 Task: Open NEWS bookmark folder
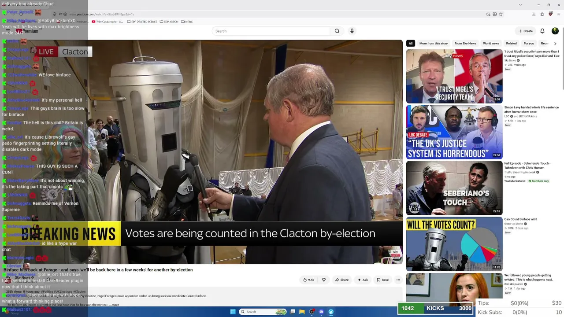pyautogui.click(x=187, y=22)
